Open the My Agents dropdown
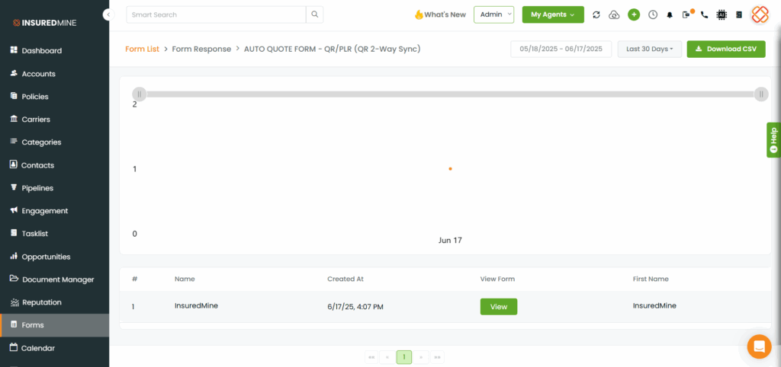Image resolution: width=781 pixels, height=367 pixels. [x=553, y=14]
